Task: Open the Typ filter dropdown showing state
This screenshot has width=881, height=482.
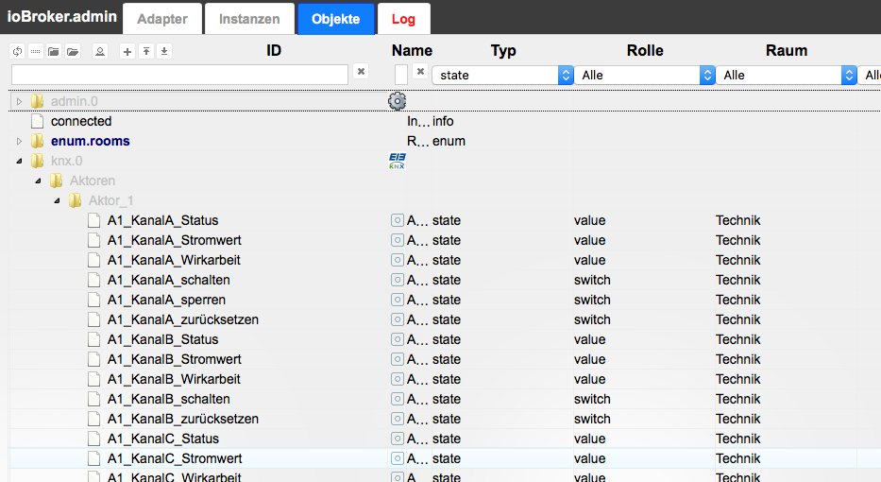Action: point(502,75)
